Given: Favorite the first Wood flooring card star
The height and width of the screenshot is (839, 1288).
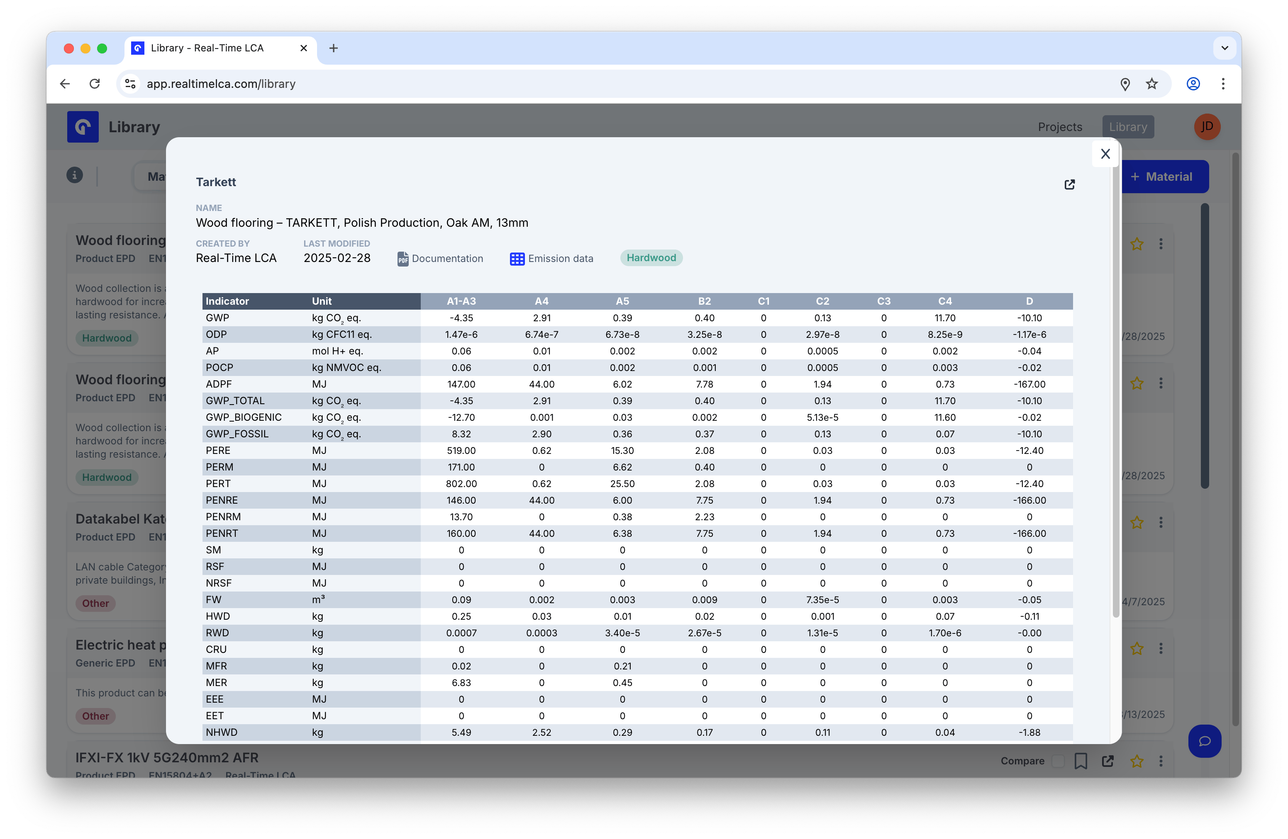Looking at the screenshot, I should (x=1137, y=244).
